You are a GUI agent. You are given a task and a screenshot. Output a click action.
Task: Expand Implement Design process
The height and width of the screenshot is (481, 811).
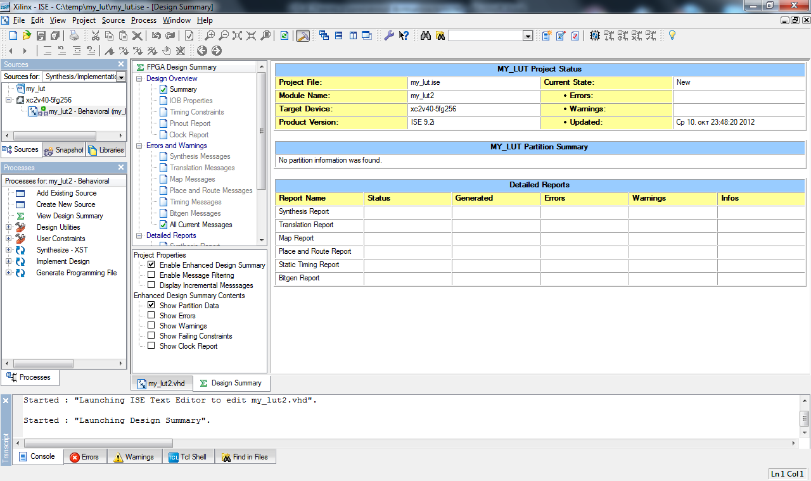[x=8, y=261]
